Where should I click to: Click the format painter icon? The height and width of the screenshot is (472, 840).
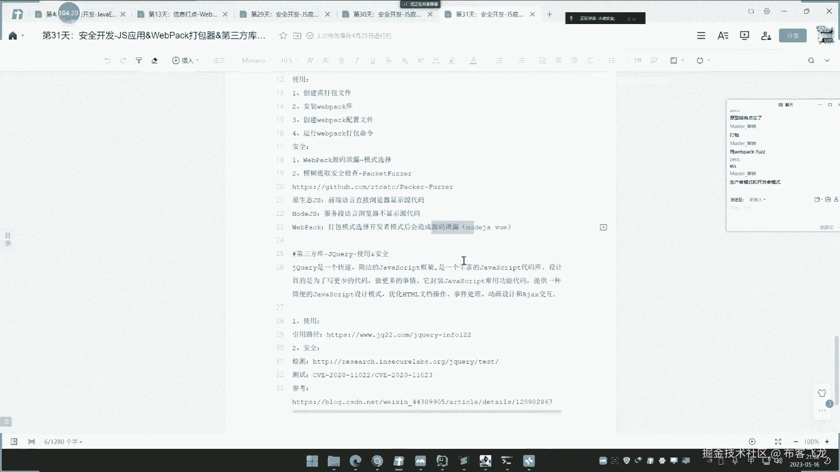coord(139,60)
